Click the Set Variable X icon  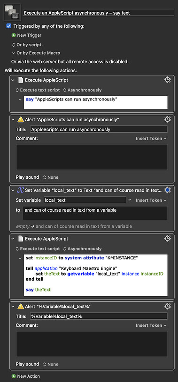point(20,191)
